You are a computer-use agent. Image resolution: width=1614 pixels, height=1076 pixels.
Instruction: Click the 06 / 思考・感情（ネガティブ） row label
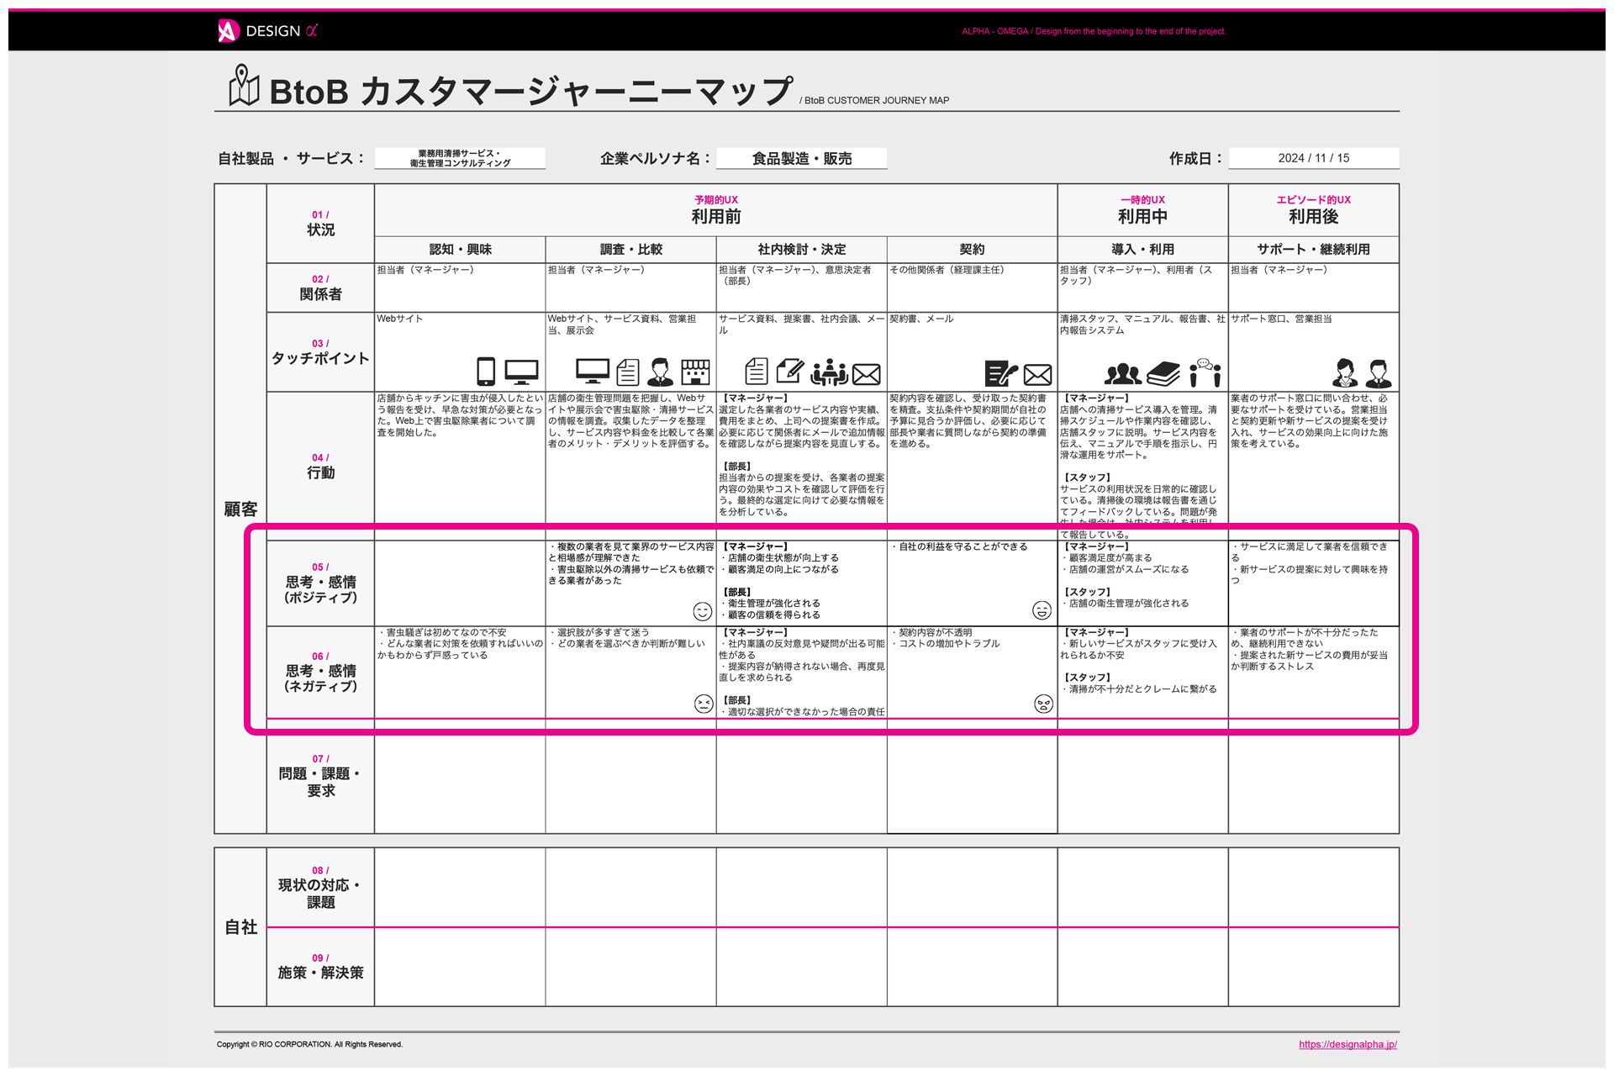tap(320, 672)
